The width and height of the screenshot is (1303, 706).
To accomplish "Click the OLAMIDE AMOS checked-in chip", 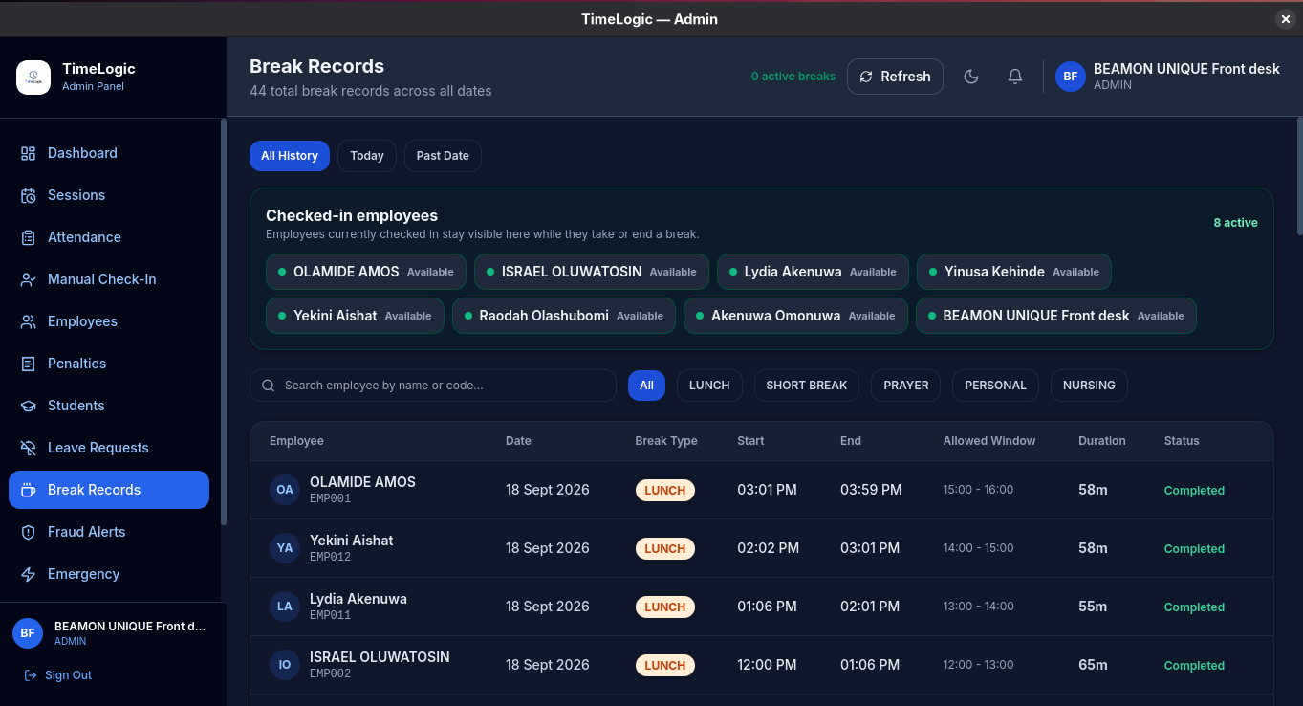I will tap(366, 272).
